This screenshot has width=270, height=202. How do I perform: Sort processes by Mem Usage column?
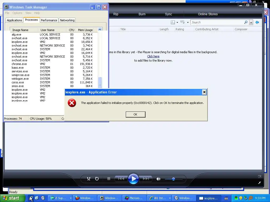pos(85,30)
